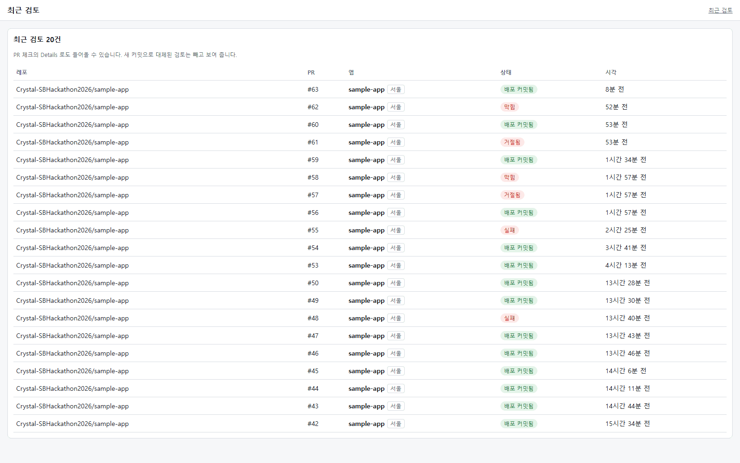Click the "거절됨" status badge for PR #61
The width and height of the screenshot is (740, 463).
pos(512,142)
